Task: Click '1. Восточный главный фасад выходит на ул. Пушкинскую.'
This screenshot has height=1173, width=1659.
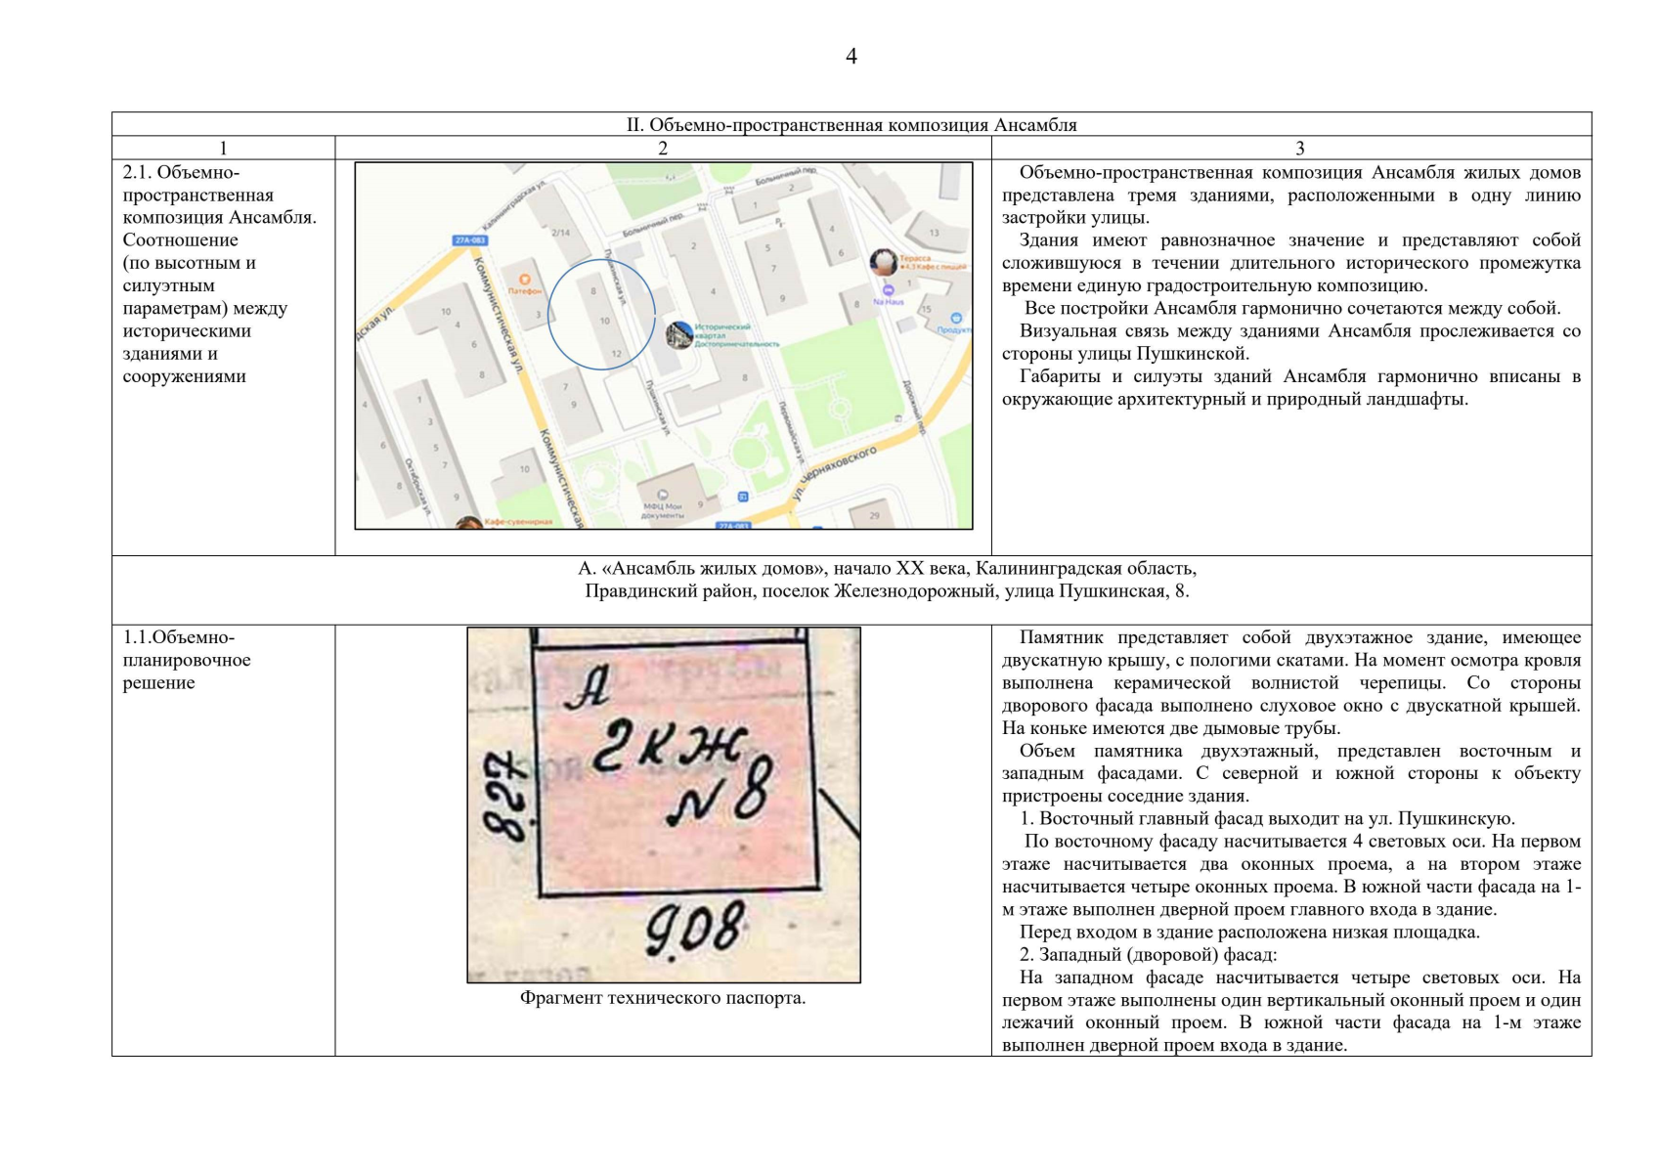Action: pos(1267,819)
